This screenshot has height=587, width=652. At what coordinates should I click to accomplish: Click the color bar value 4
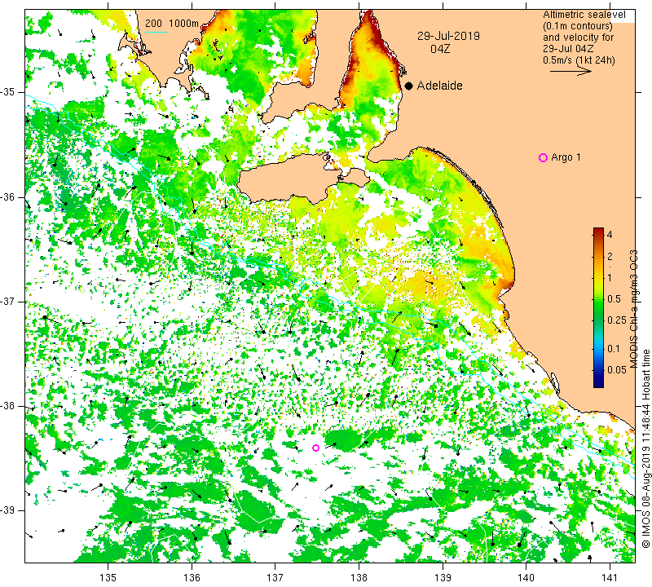(610, 235)
